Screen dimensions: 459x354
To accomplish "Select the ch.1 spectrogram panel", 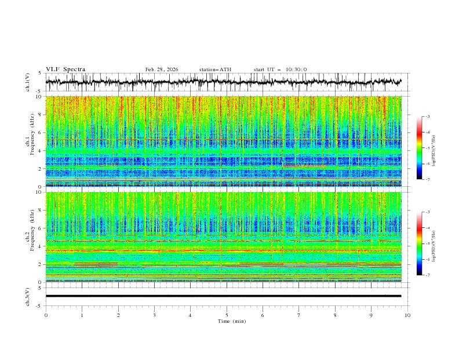I will coord(223,141).
